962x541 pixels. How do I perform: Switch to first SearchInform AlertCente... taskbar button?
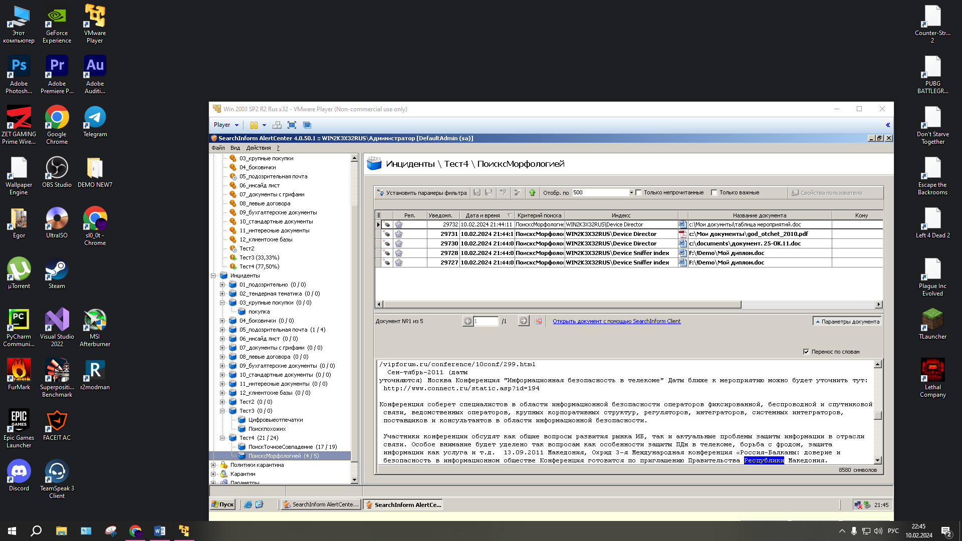point(321,504)
